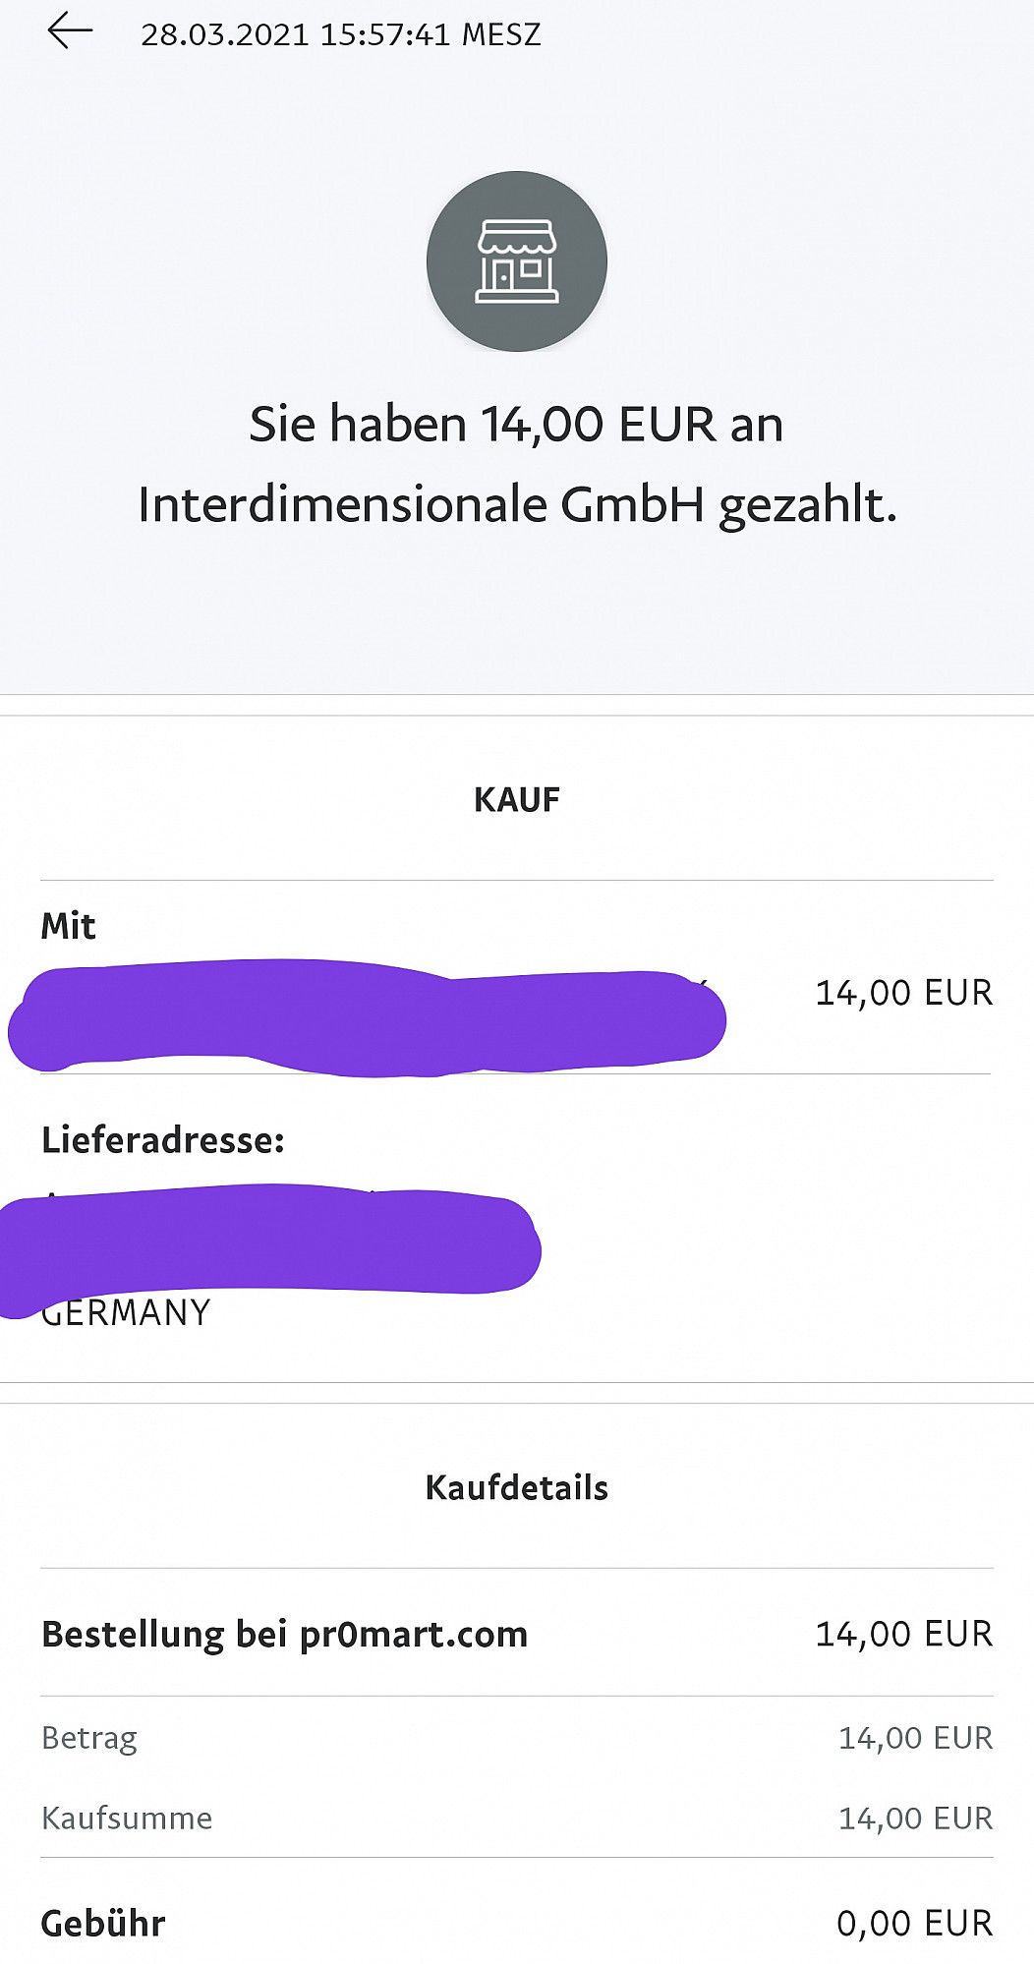1034x1964 pixels.
Task: Tap the 'Mit' payment method label
Action: tap(69, 926)
